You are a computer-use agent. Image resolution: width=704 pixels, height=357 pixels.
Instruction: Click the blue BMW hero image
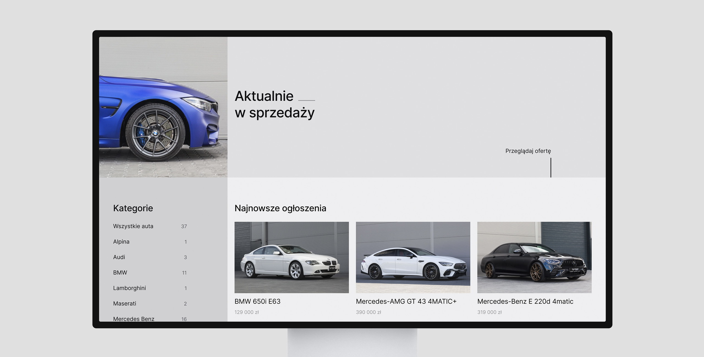[x=163, y=107]
